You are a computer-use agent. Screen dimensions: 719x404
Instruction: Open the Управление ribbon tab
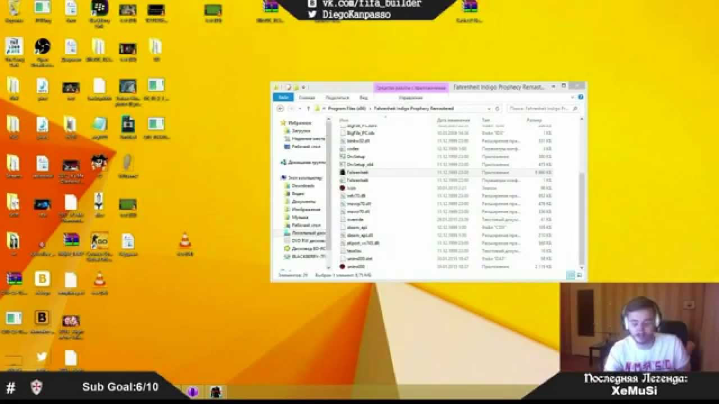tap(411, 97)
